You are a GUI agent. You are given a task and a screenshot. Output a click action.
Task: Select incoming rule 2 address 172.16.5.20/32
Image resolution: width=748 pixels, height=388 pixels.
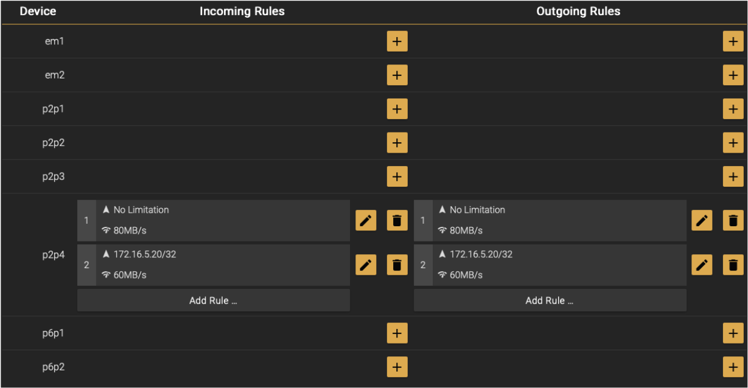click(145, 254)
